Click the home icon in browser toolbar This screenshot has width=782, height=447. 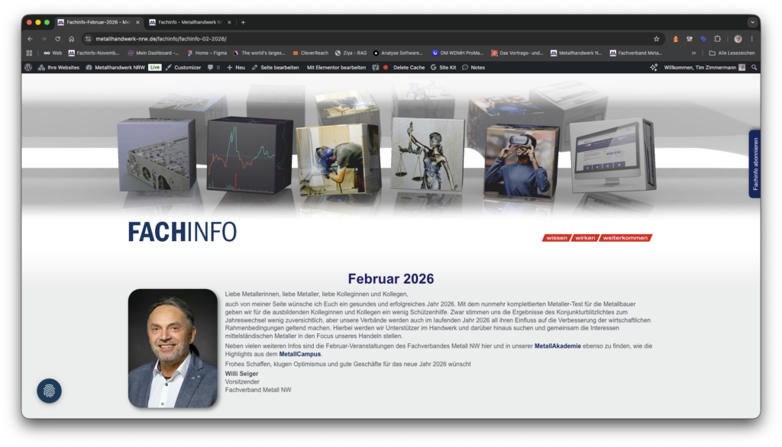(x=71, y=39)
